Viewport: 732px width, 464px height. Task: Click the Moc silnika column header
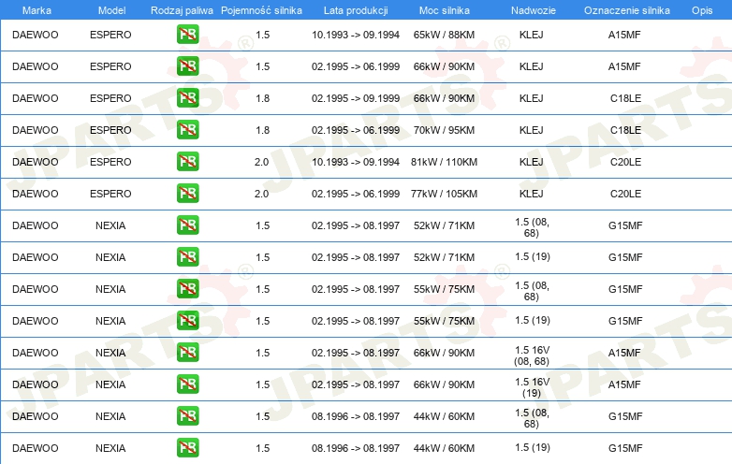pyautogui.click(x=444, y=10)
